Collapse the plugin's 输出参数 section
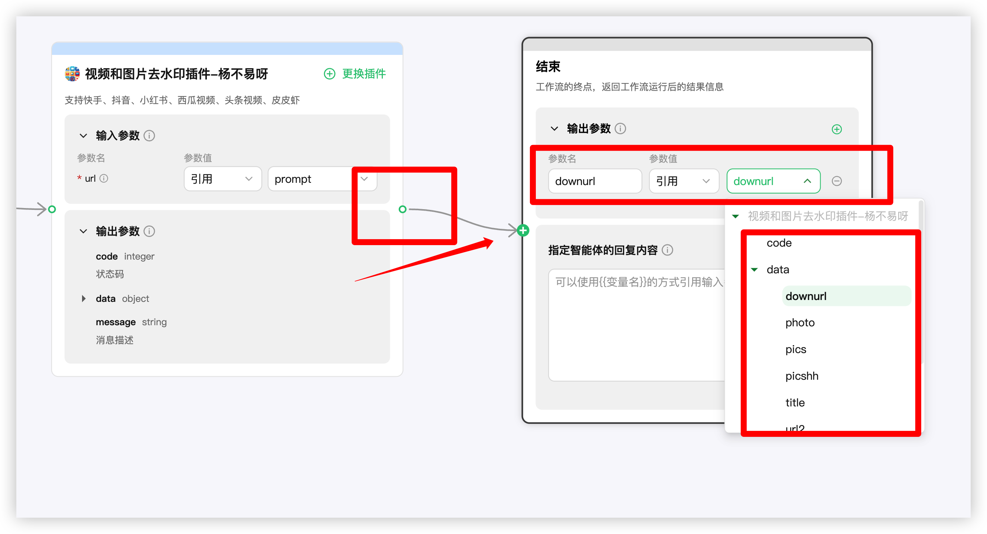Screen dimensions: 987x534 pos(83,231)
